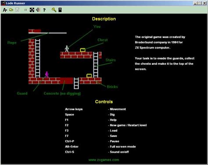Click the "Rope" label in the diagram

12,42
